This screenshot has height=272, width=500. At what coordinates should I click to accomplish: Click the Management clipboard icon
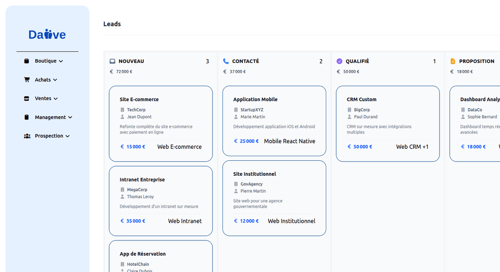[x=27, y=117]
